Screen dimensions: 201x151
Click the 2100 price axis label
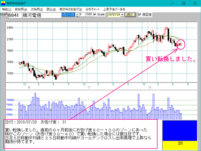[10, 39]
